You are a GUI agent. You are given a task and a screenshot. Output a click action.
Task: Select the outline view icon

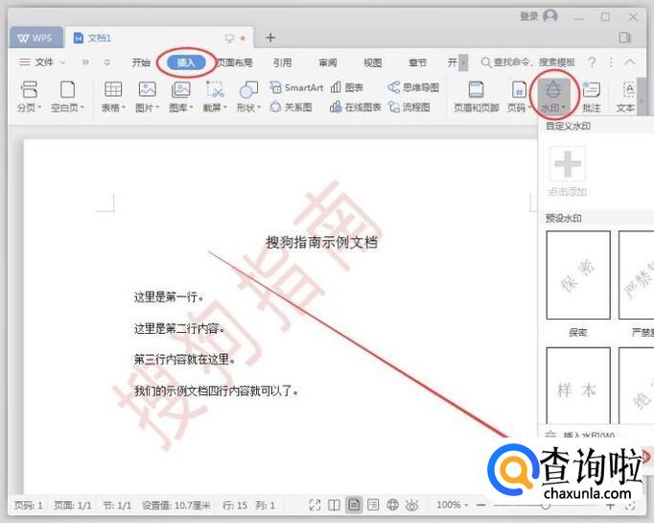(373, 505)
